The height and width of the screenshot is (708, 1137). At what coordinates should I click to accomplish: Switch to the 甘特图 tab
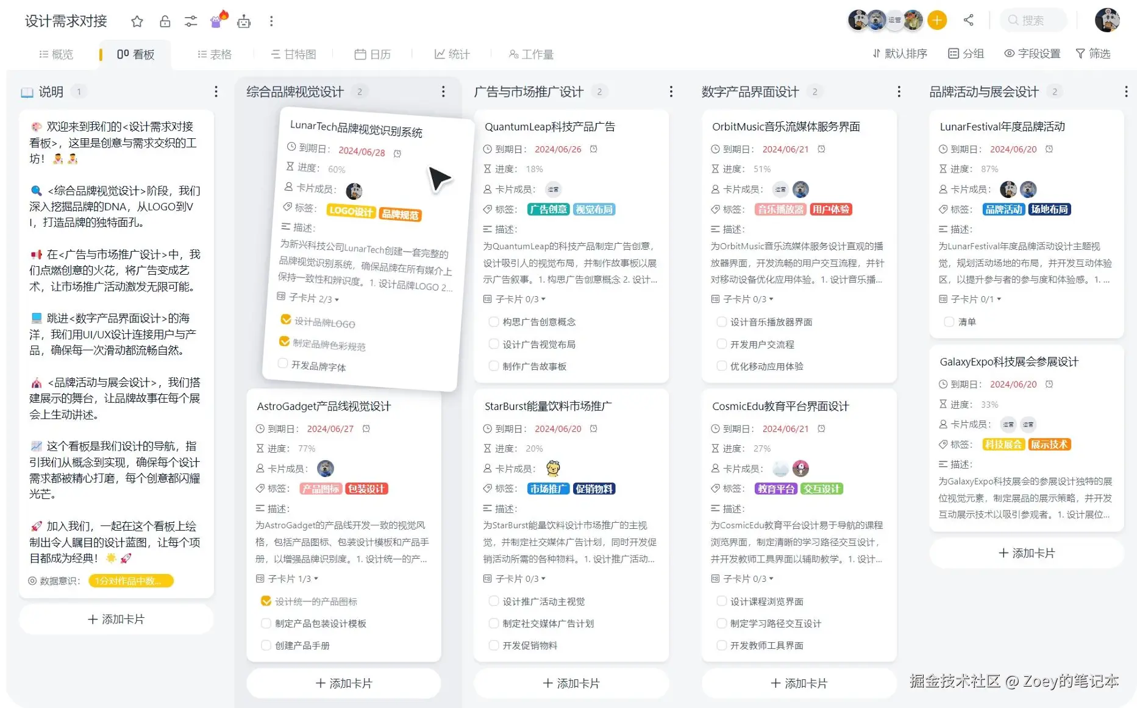294,54
